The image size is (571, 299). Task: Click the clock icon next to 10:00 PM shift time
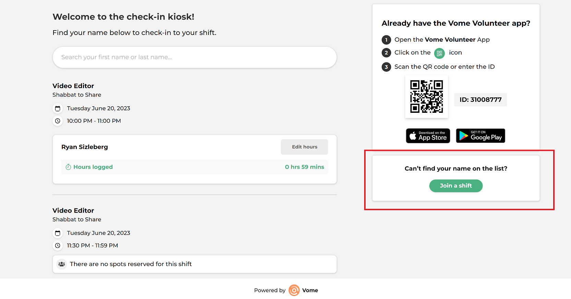(58, 121)
